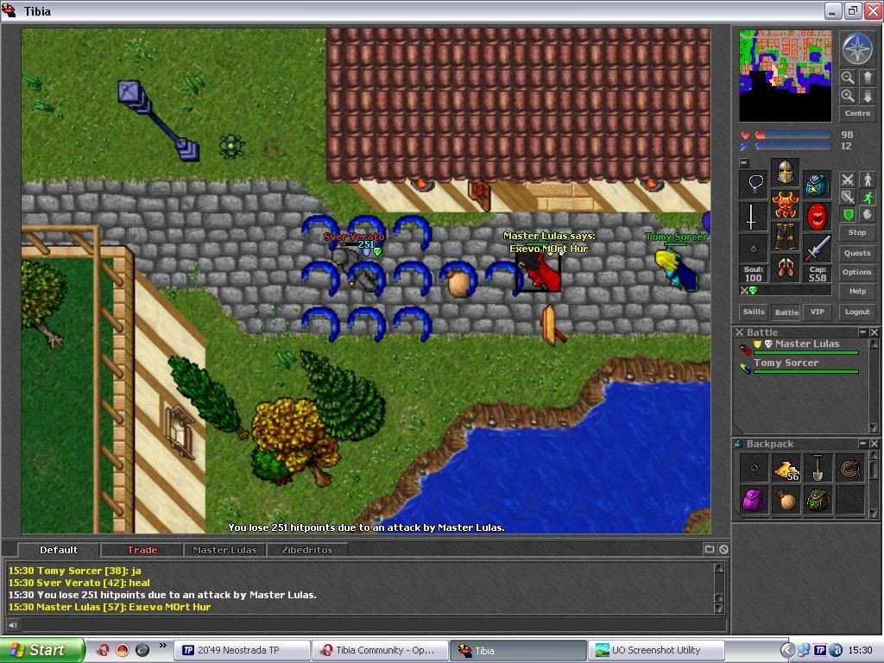Select the shovel in Backpack
This screenshot has height=663, width=884.
[818, 468]
